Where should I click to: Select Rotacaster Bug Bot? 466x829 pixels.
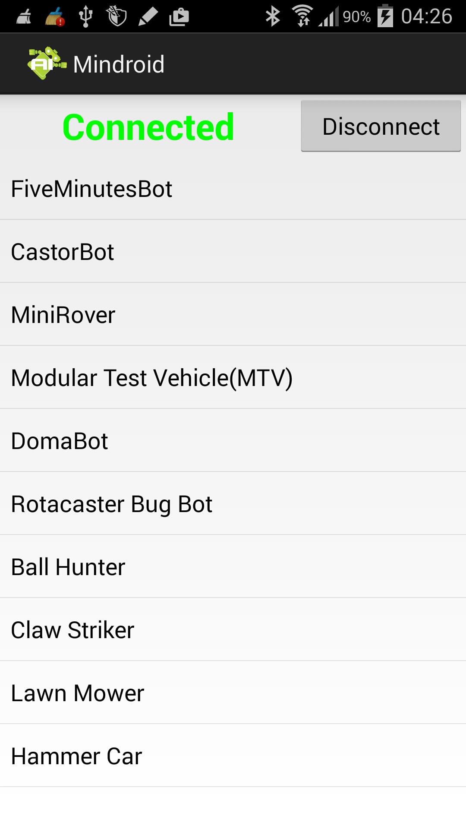pos(111,503)
